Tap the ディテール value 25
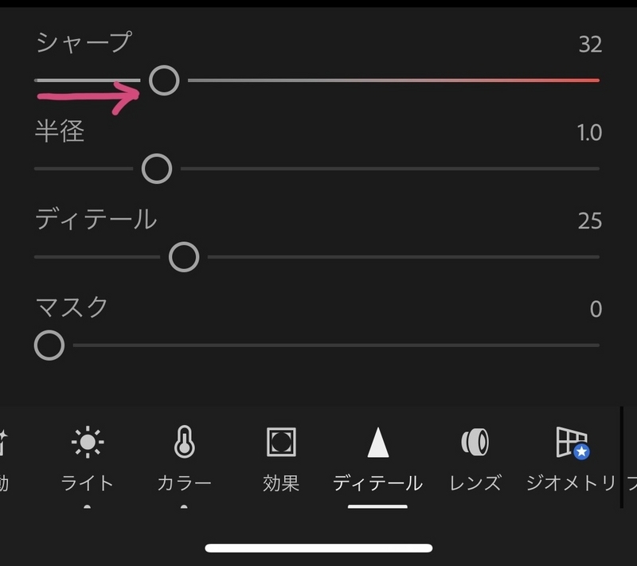 [x=590, y=221]
